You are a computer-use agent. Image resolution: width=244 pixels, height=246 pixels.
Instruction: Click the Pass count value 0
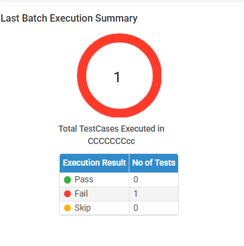click(136, 179)
